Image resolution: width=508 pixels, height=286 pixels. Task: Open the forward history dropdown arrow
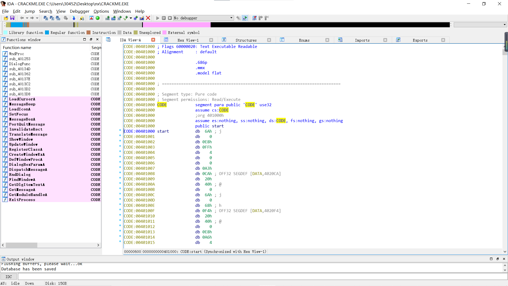click(37, 18)
